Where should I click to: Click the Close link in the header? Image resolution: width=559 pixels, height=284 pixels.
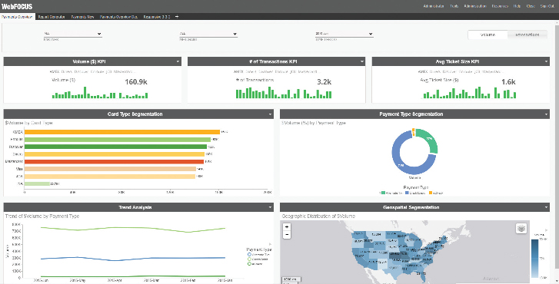pyautogui.click(x=531, y=6)
